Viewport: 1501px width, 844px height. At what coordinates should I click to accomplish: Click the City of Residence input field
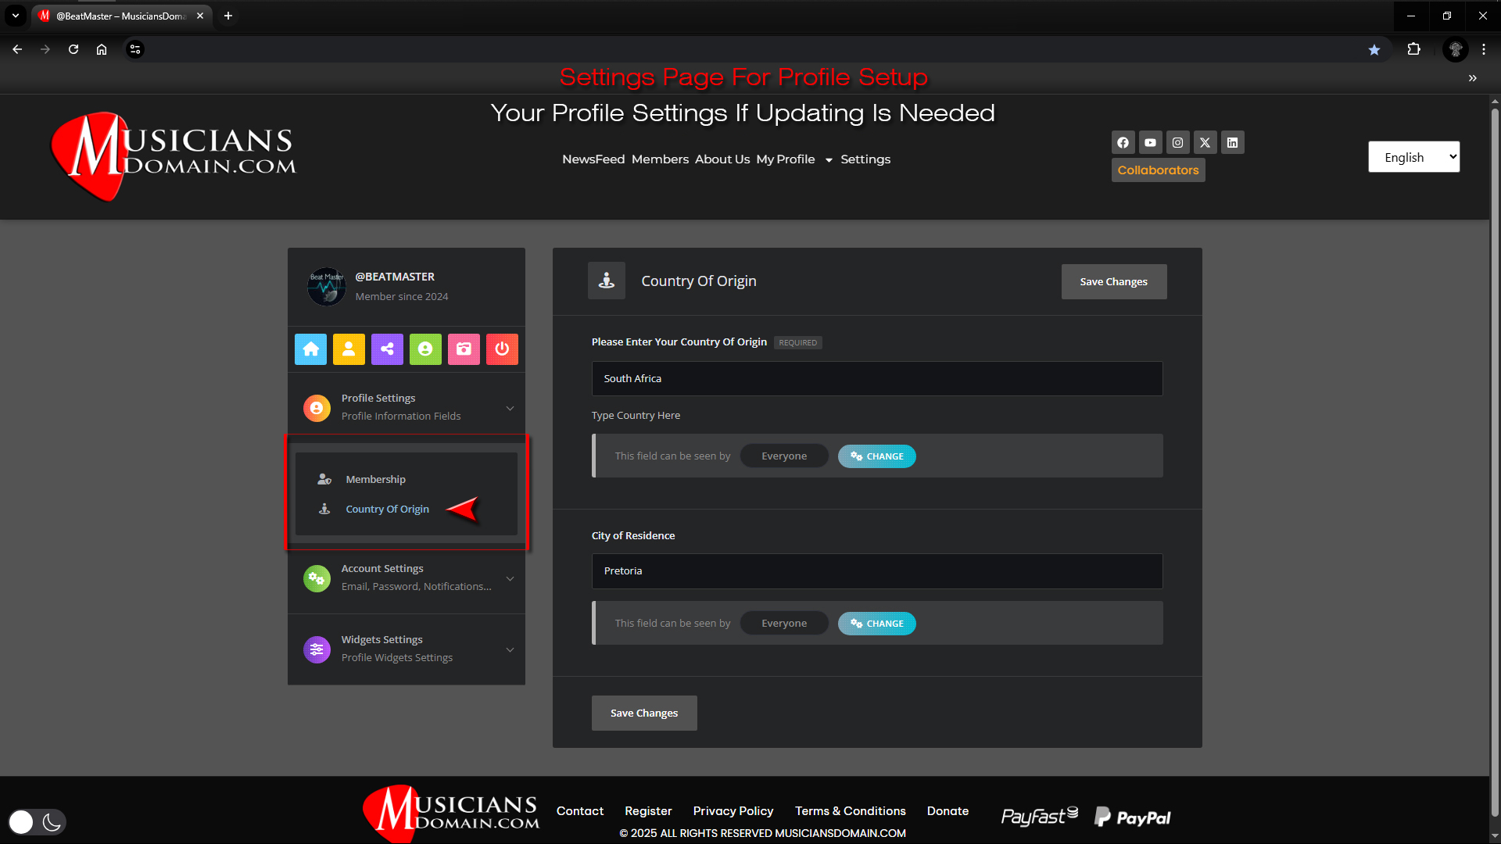876,571
